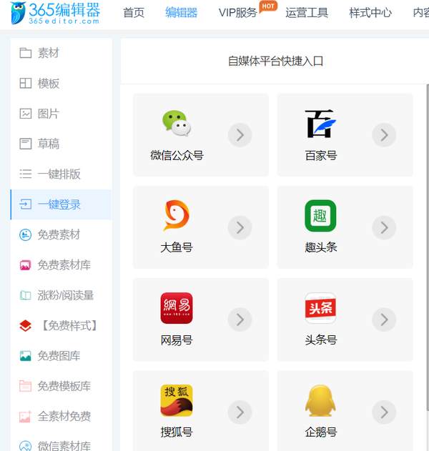Select 素材 label in sidebar
This screenshot has height=451, width=429.
[49, 53]
